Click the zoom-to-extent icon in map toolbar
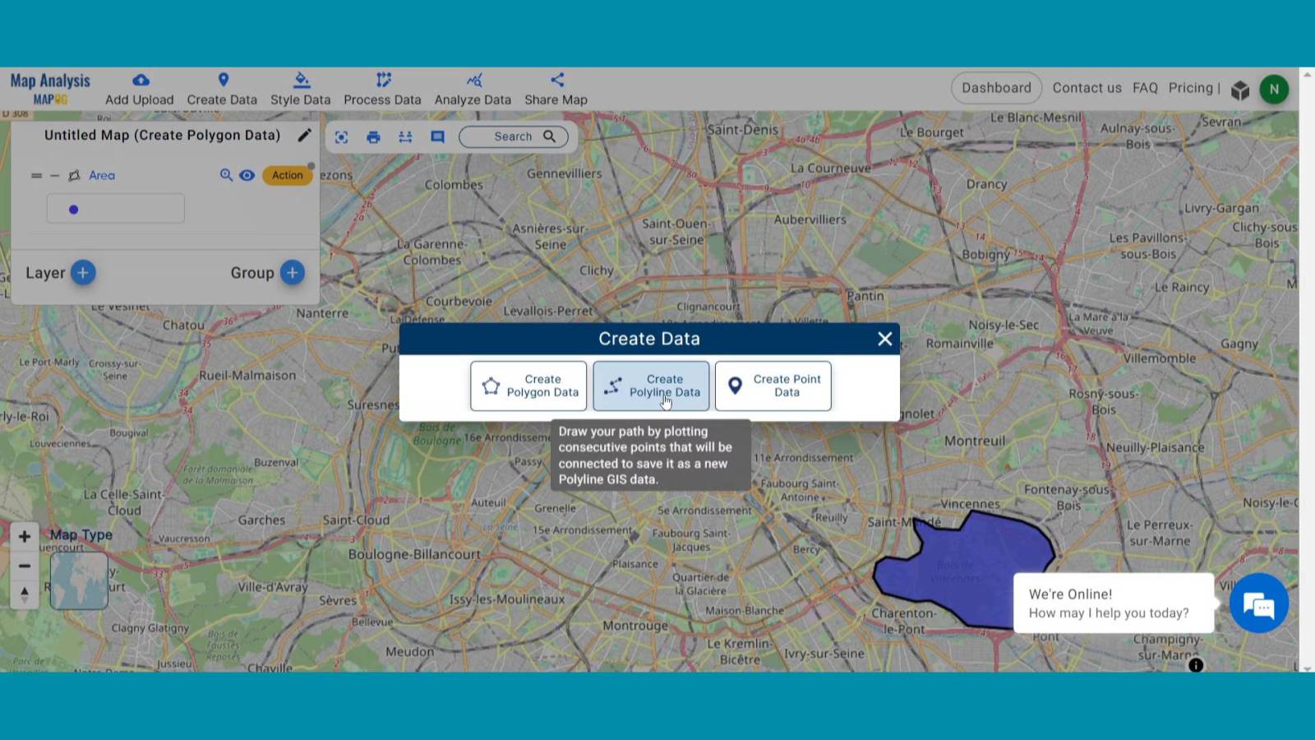This screenshot has height=740, width=1315. (341, 137)
